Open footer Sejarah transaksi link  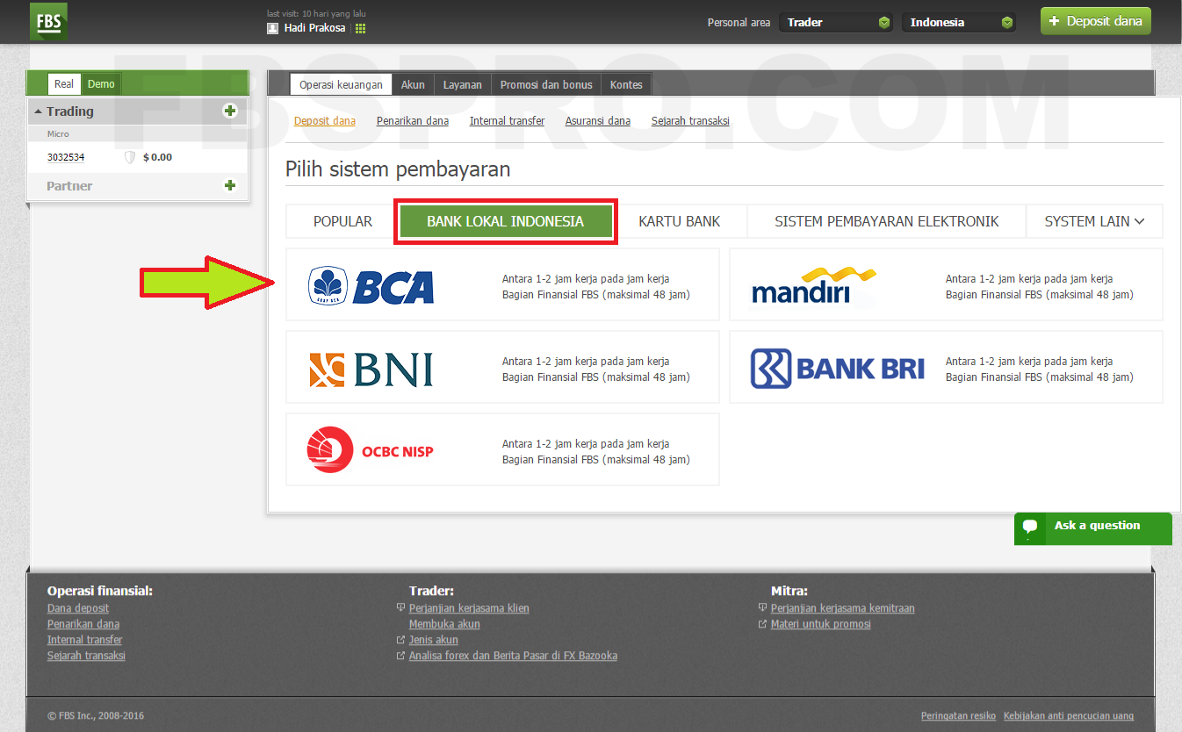pos(86,656)
